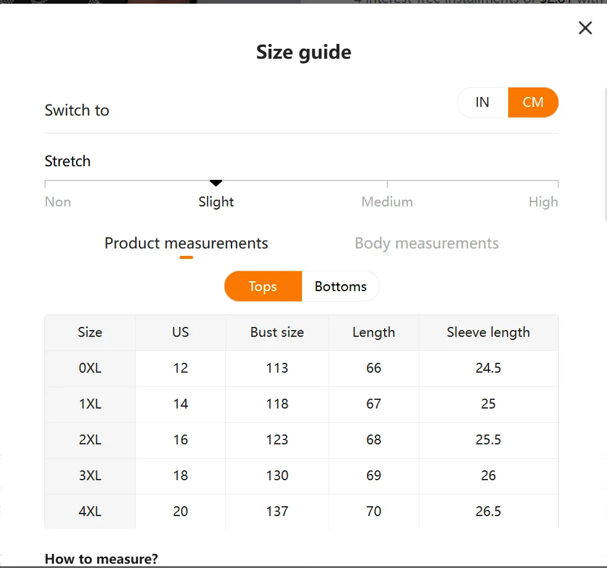
Task: Click the High stretch label
Action: (x=543, y=202)
